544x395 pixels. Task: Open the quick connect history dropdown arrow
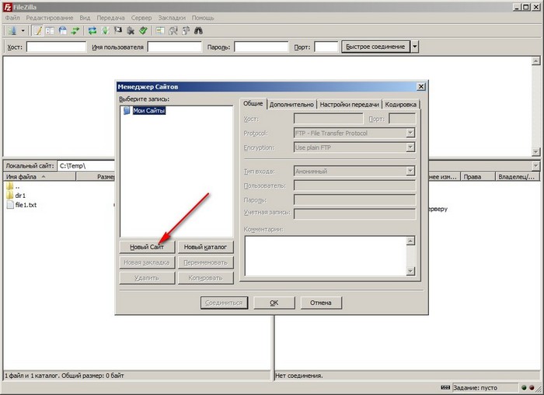pos(414,47)
